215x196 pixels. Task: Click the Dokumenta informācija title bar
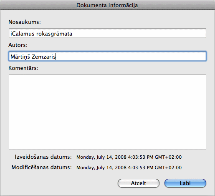(107, 5)
